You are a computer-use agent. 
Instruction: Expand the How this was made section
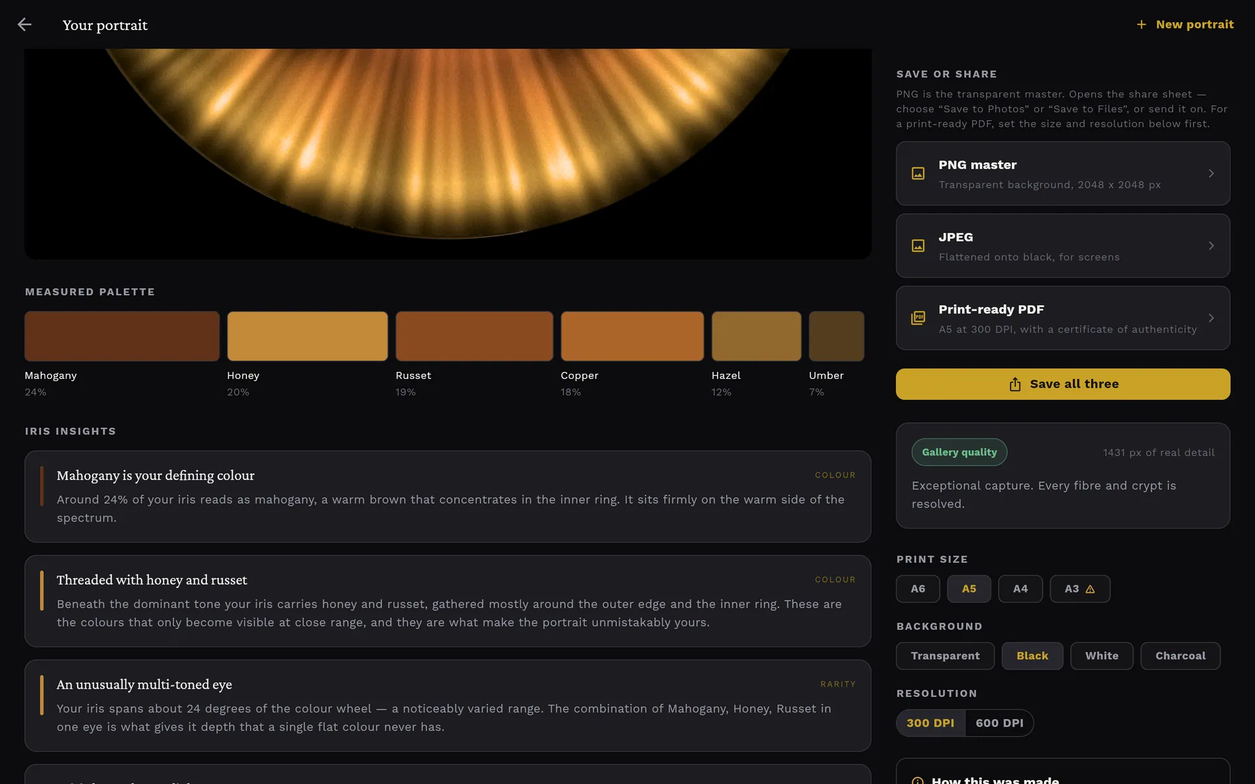(1063, 772)
